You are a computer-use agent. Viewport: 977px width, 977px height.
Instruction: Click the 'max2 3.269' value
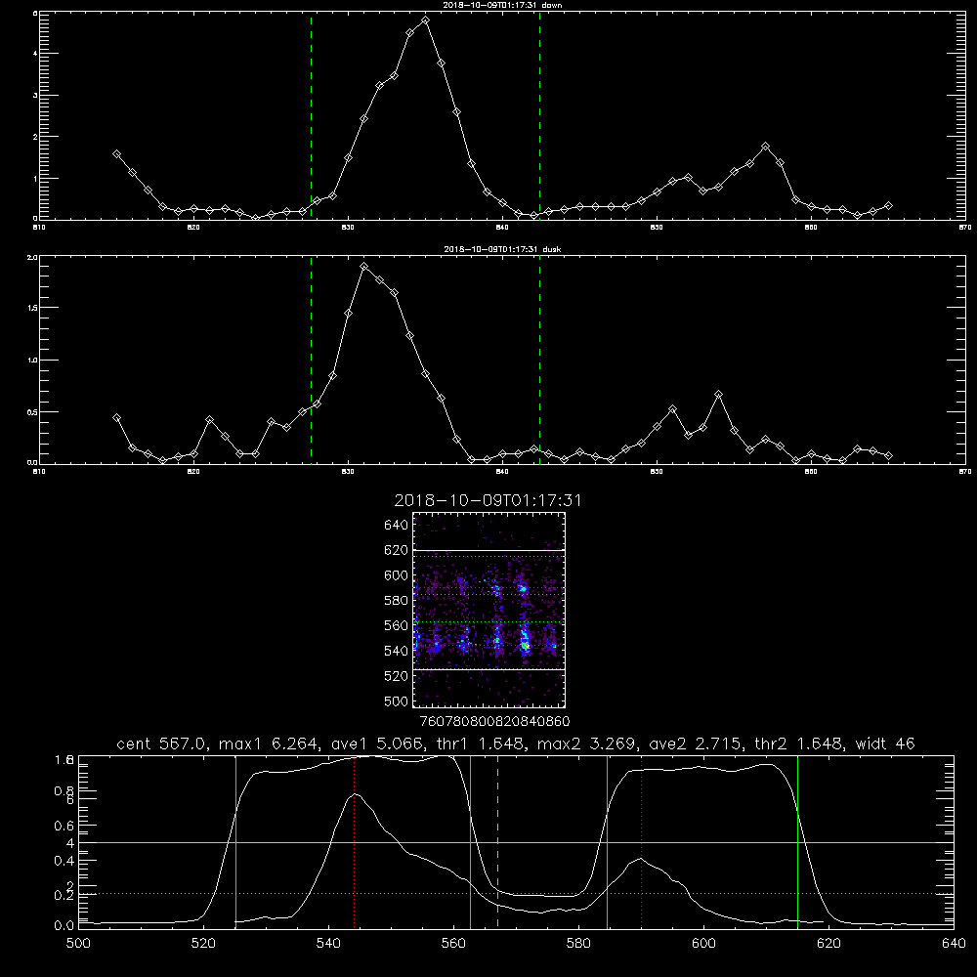point(585,743)
